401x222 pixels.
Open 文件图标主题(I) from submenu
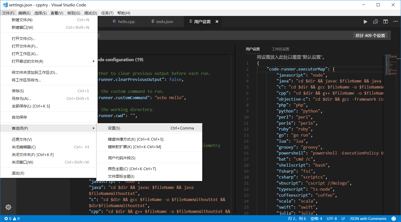pyautogui.click(x=149, y=176)
